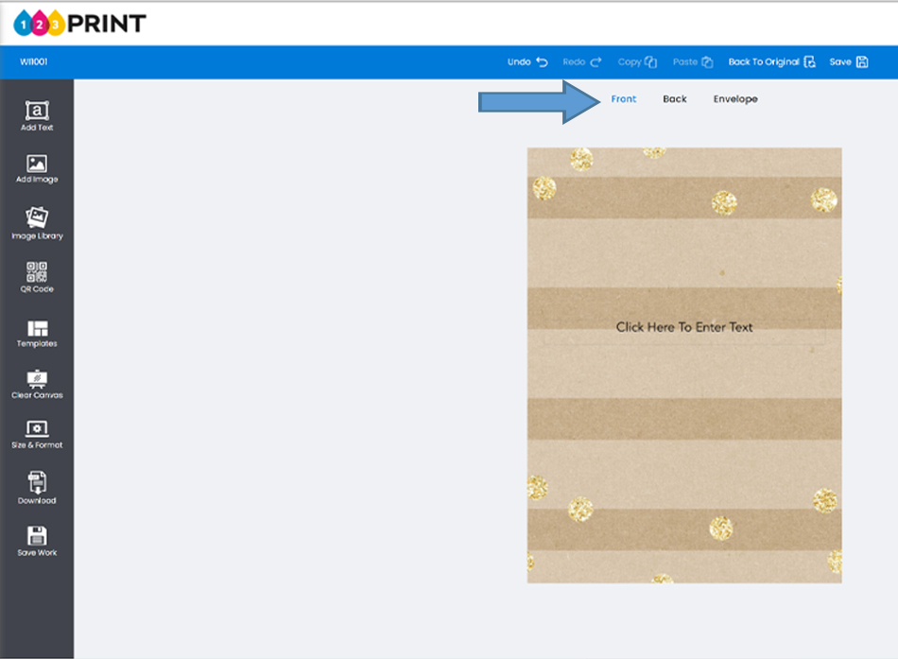Copy the selected element
898x659 pixels.
click(637, 62)
